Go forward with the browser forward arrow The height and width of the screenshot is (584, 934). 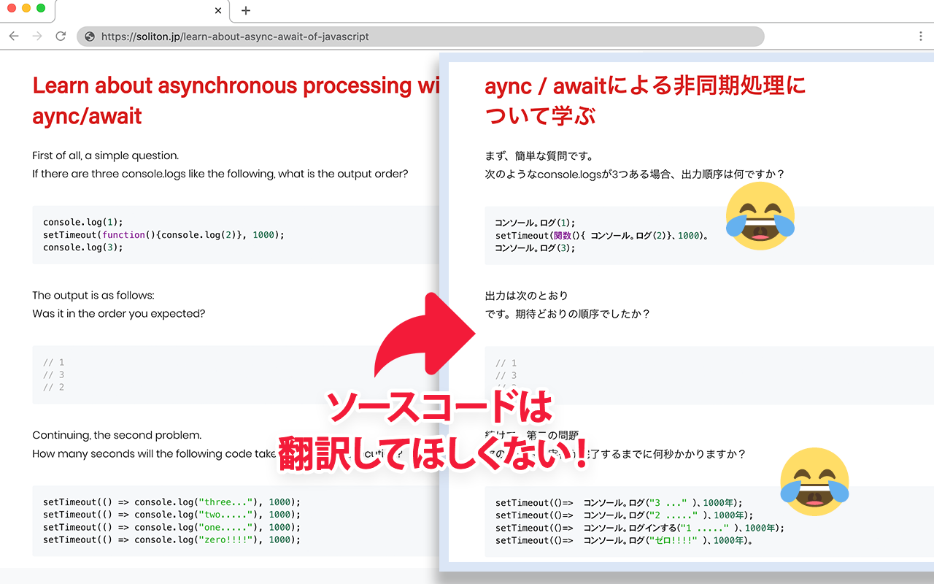(37, 36)
